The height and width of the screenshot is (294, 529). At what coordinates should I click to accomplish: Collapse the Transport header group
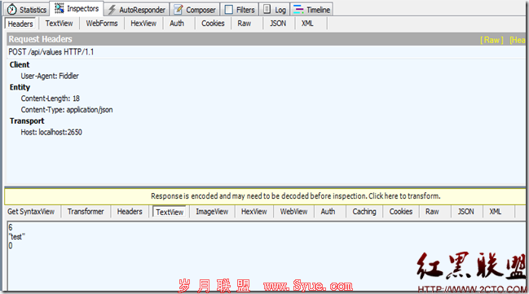(27, 121)
